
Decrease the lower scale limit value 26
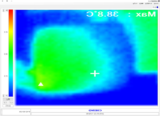3,96
